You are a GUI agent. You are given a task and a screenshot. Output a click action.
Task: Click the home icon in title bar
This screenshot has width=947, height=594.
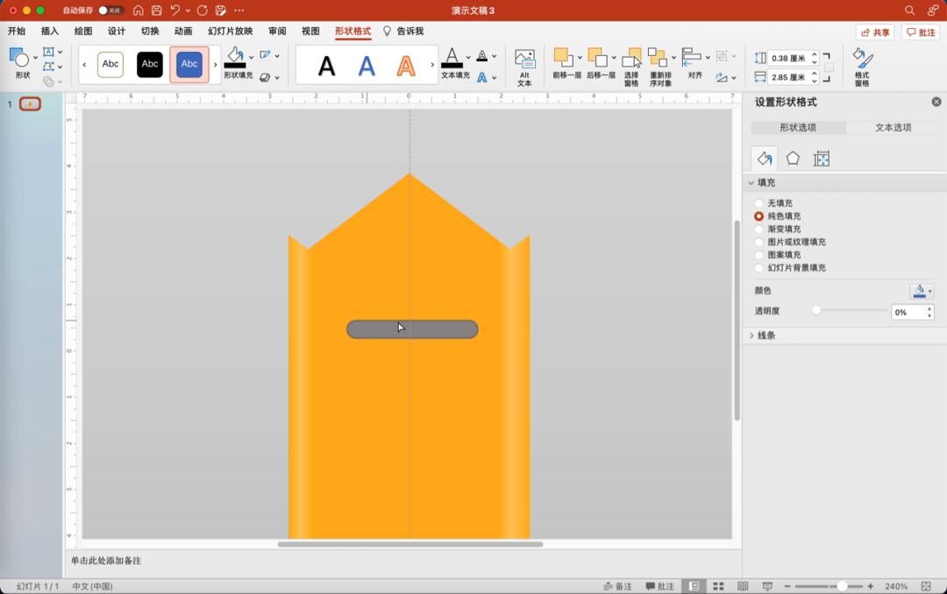click(x=138, y=11)
